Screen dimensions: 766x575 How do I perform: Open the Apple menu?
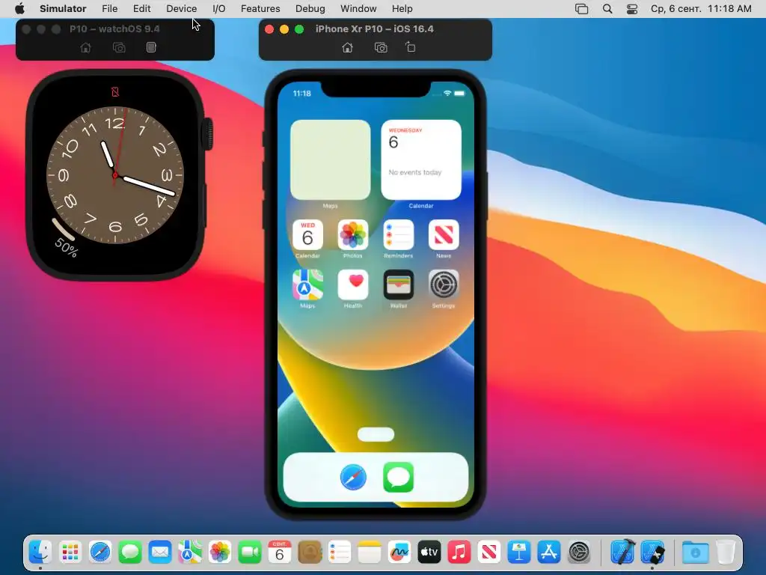tap(19, 9)
